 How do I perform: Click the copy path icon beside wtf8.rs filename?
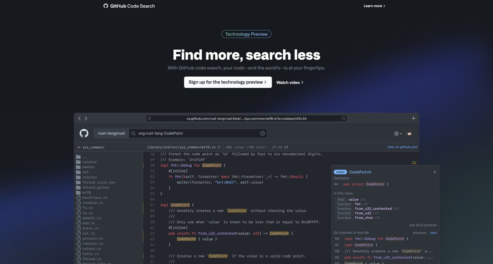point(219,147)
